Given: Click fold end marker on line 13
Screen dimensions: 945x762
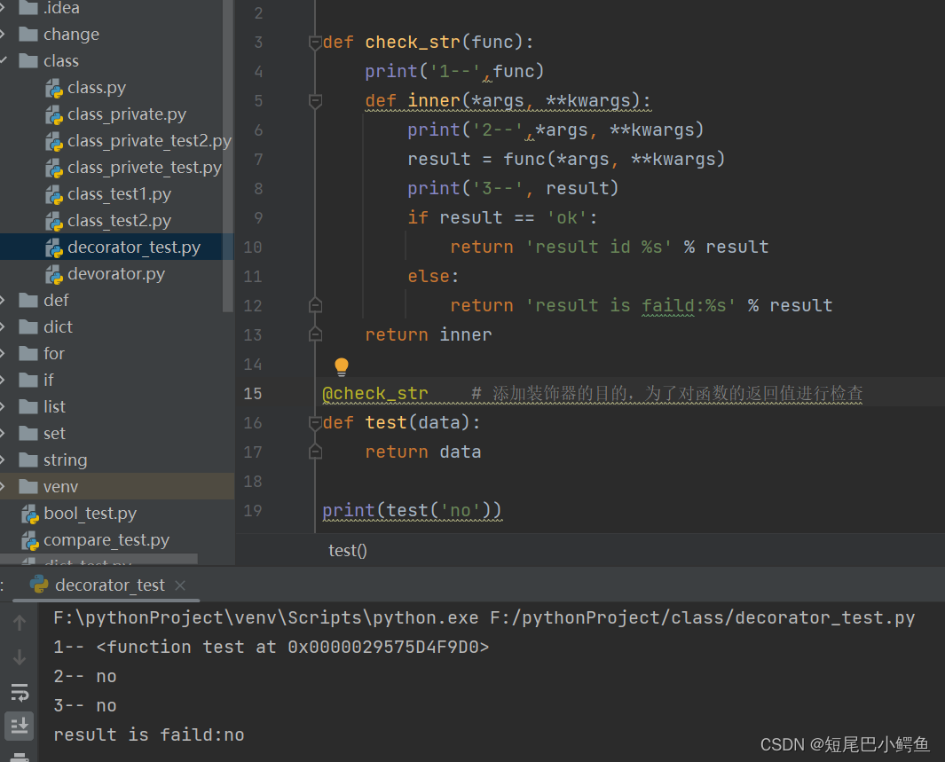Looking at the screenshot, I should [315, 334].
